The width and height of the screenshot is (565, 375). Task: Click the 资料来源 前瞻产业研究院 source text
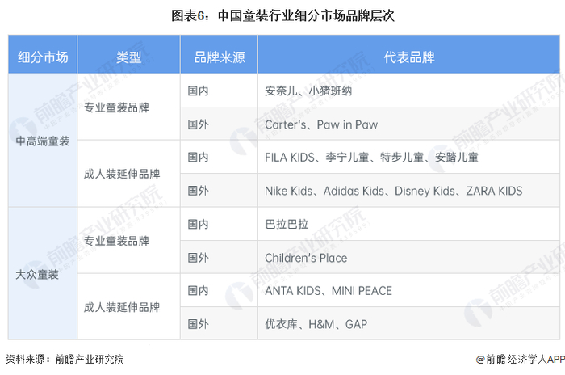click(65, 359)
